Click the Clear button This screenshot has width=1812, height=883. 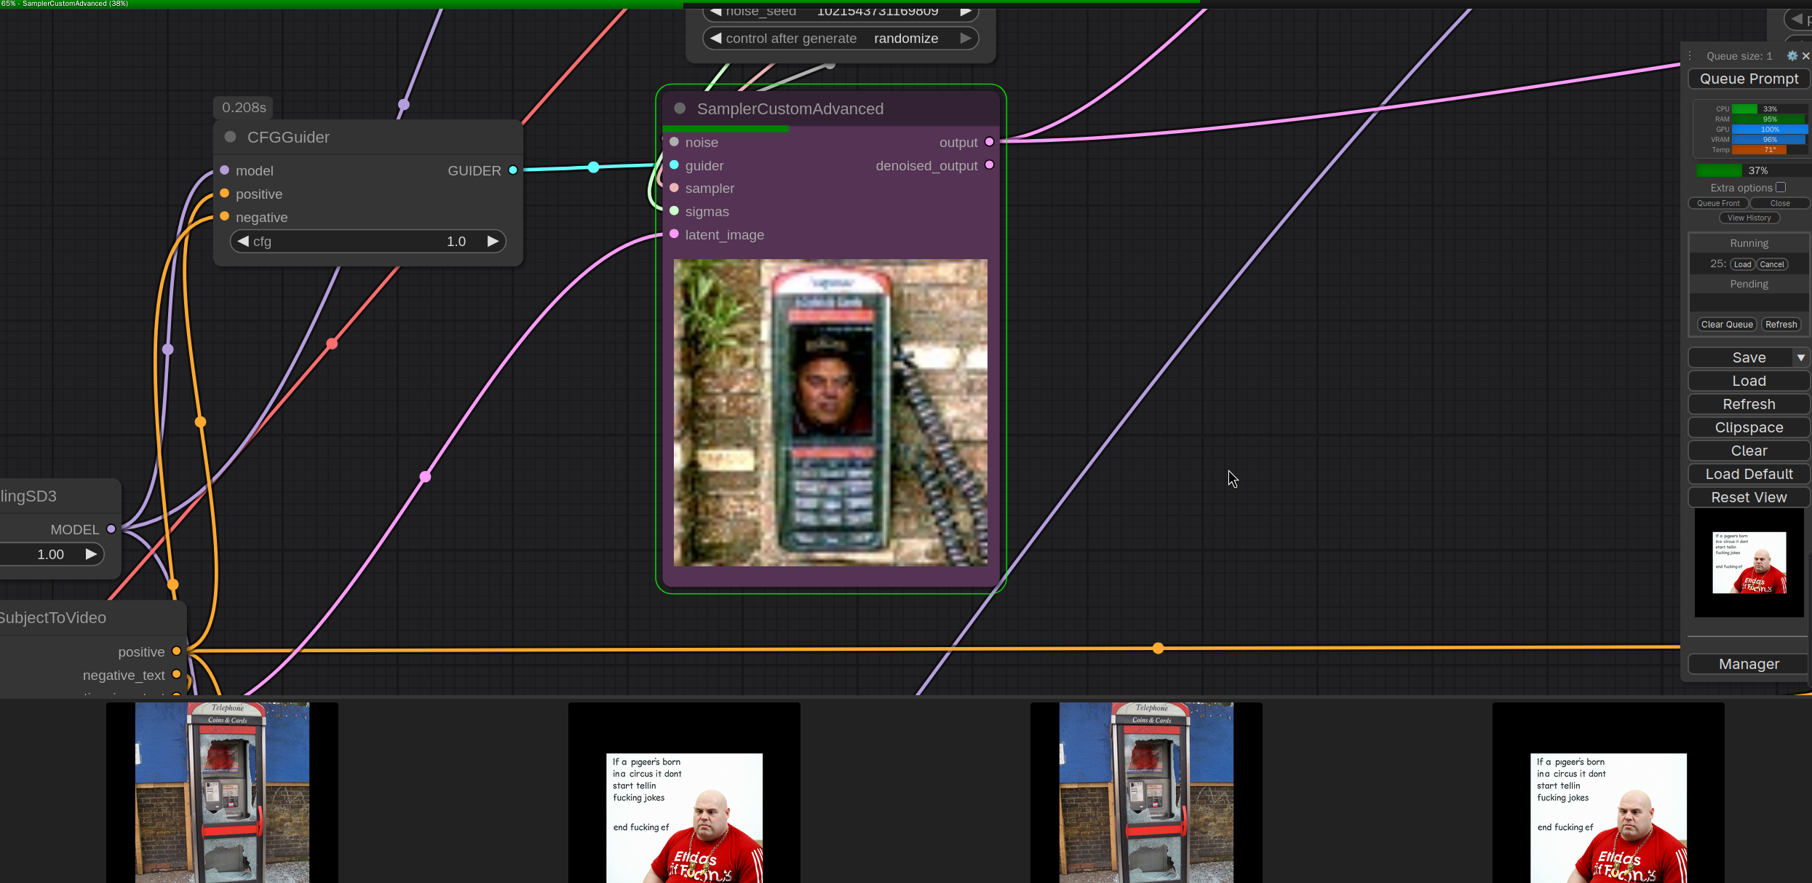click(x=1749, y=451)
